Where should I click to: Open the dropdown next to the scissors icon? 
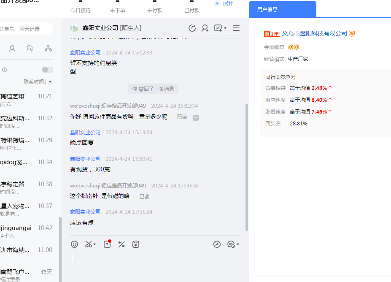95,244
